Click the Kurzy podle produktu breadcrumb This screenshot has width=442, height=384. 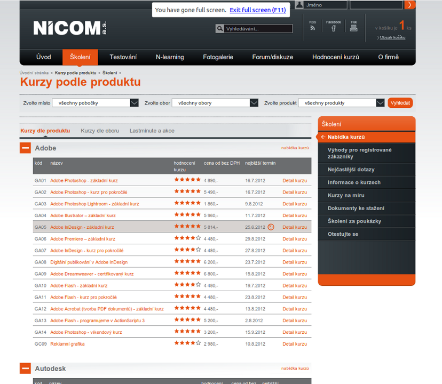tap(76, 73)
